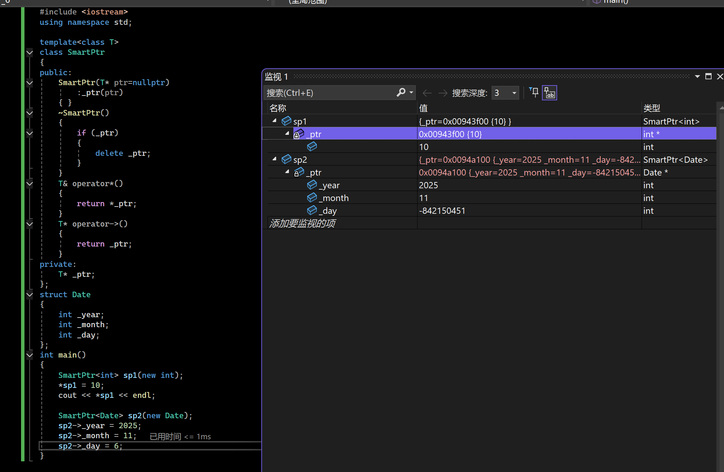Viewport: 724px width, 472px height.
Task: Collapse the _ptr node under sp1
Action: (x=287, y=133)
